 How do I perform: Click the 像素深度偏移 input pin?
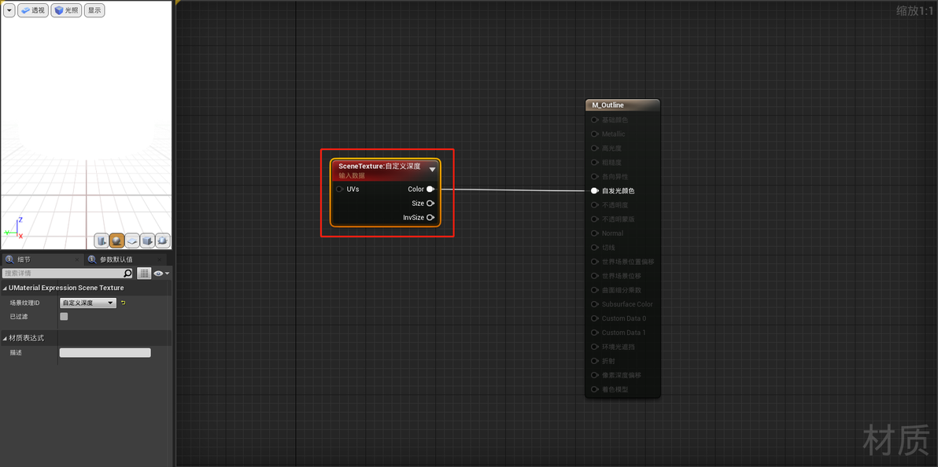coord(595,376)
